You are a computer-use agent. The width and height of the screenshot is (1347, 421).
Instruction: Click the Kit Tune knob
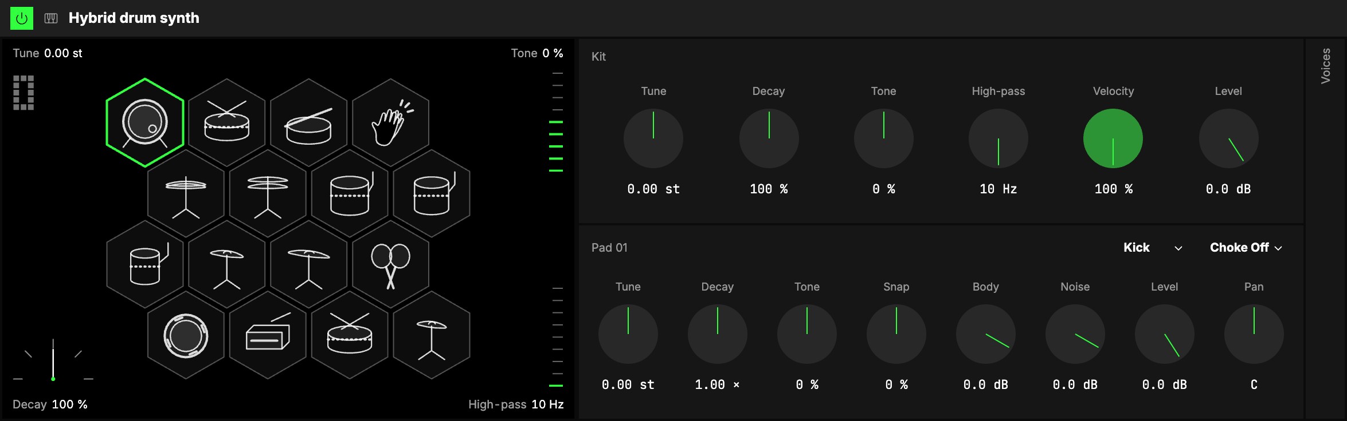(x=653, y=138)
